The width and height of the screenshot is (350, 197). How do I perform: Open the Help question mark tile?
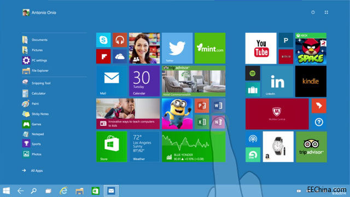319,122
